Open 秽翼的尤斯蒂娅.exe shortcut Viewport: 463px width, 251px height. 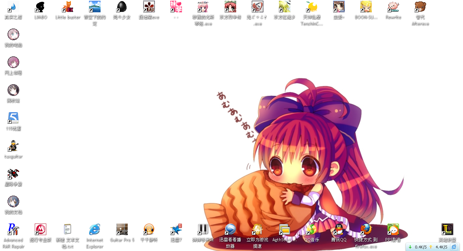pyautogui.click(x=203, y=7)
